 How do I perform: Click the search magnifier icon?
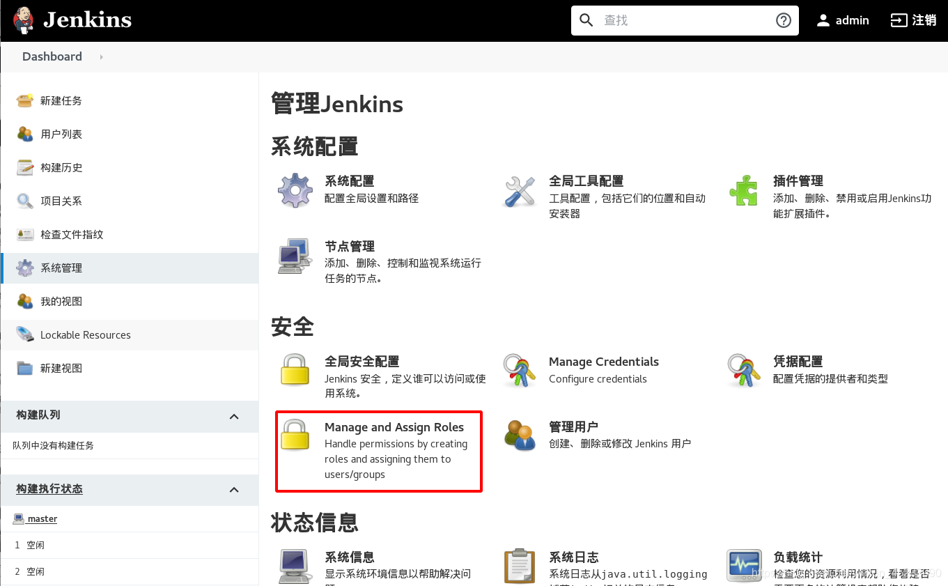(x=586, y=20)
